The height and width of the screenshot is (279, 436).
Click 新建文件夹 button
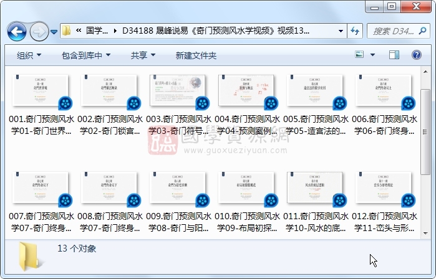tap(196, 55)
